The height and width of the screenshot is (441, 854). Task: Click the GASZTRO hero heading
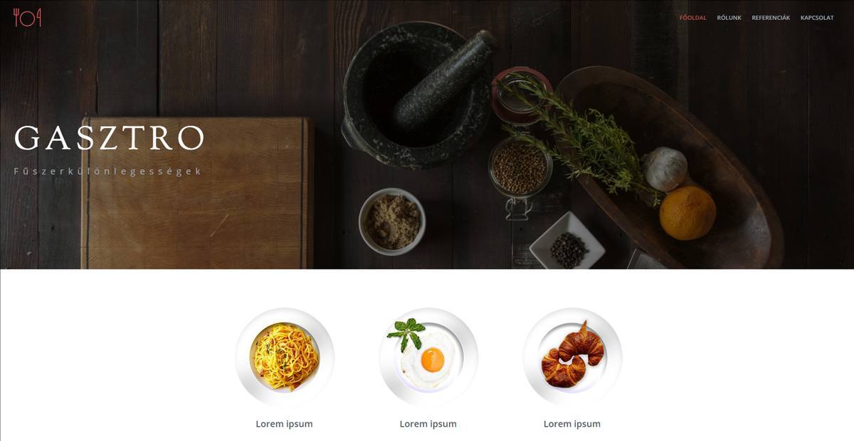[110, 138]
